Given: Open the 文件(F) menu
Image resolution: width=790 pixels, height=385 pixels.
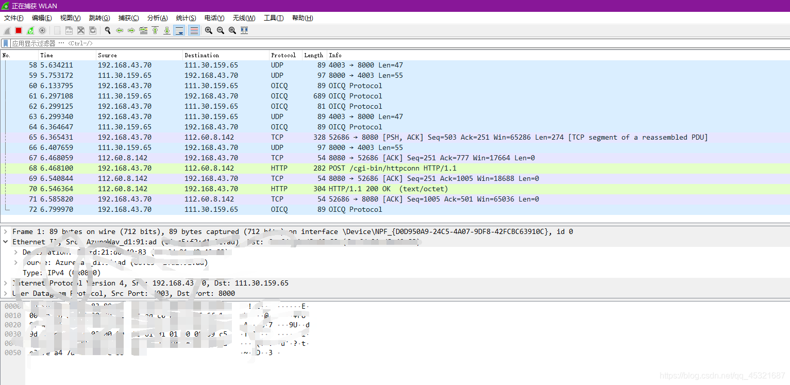Looking at the screenshot, I should point(14,18).
